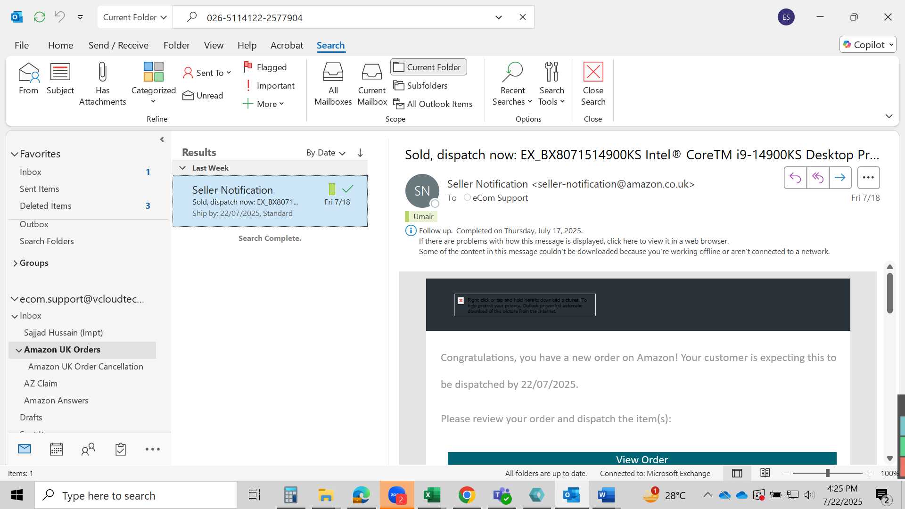Viewport: 905px width, 509px height.
Task: Switch to the Home tab
Action: tap(60, 45)
